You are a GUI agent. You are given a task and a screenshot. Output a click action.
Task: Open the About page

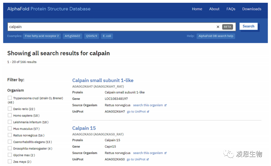coord(214,9)
